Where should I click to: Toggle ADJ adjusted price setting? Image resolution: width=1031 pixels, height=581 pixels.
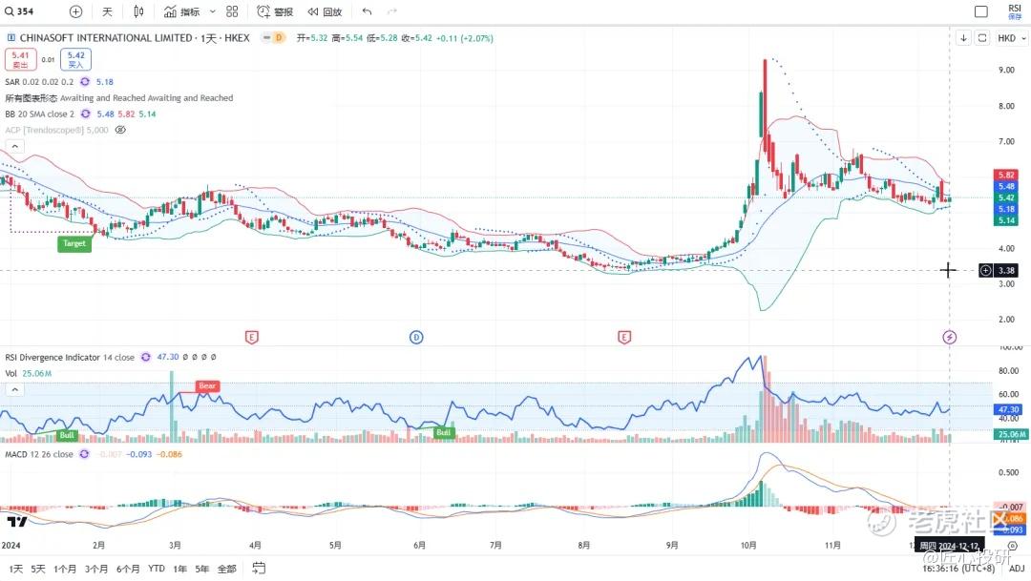(1017, 569)
